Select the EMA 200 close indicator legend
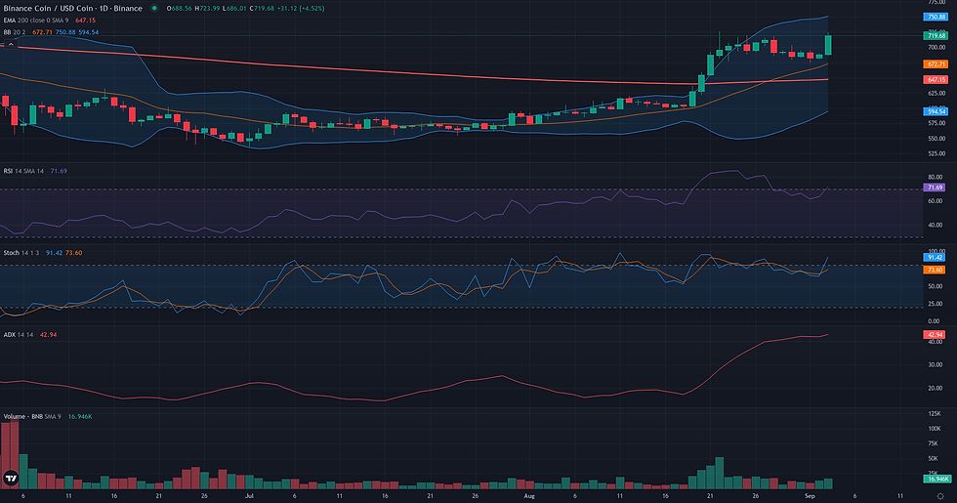 coord(36,21)
